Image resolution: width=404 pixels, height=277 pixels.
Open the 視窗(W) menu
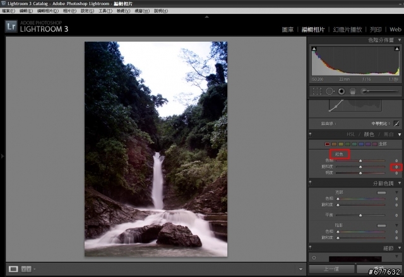[x=142, y=11]
